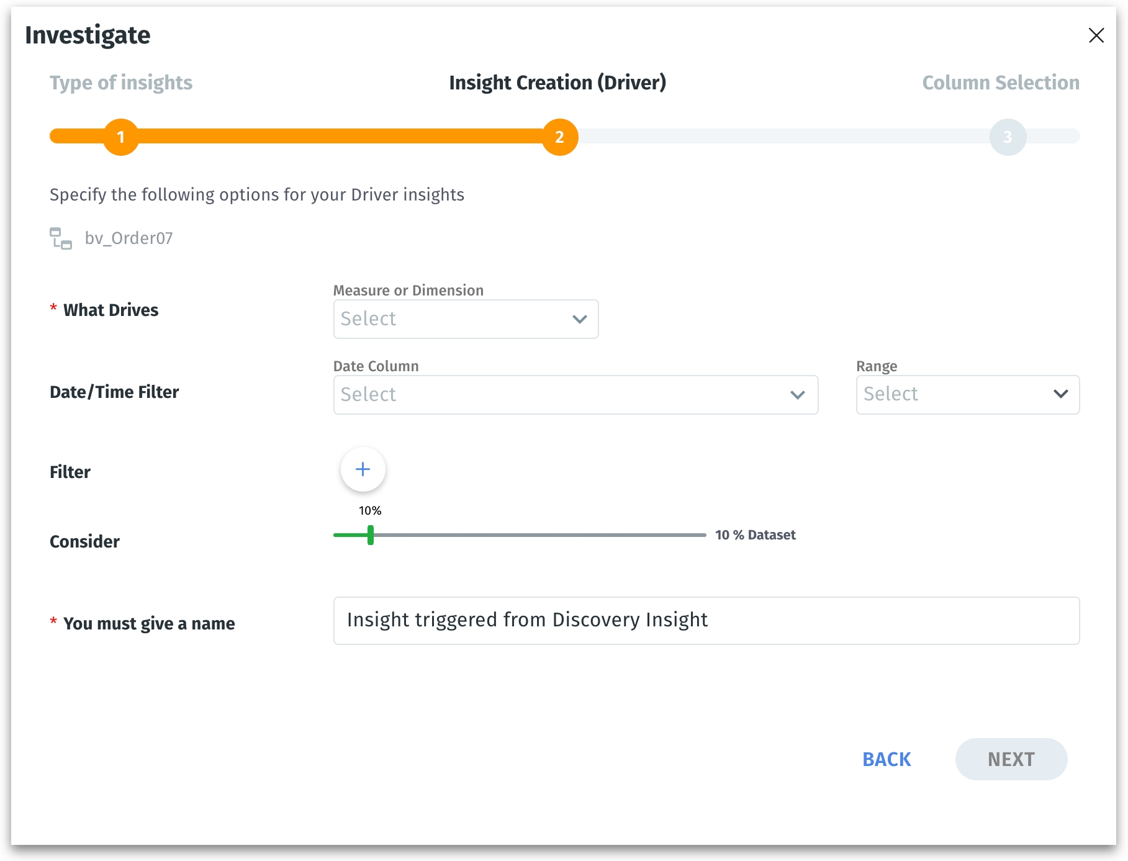Select the Insight Creation (Driver) step label
Viewport: 1128px width, 861px height.
coord(557,83)
